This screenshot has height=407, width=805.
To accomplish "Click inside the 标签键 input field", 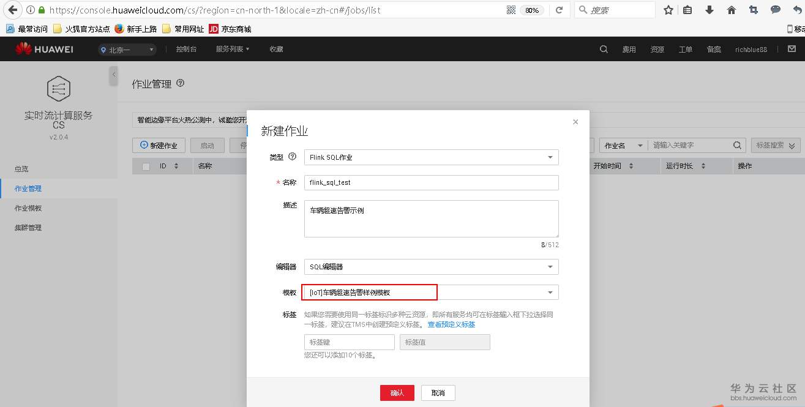I will (x=349, y=342).
